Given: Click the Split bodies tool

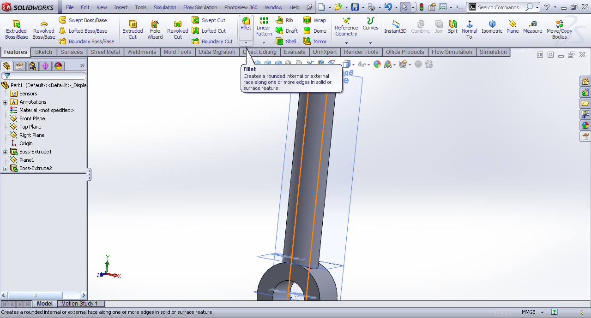Looking at the screenshot, I should coord(452,27).
